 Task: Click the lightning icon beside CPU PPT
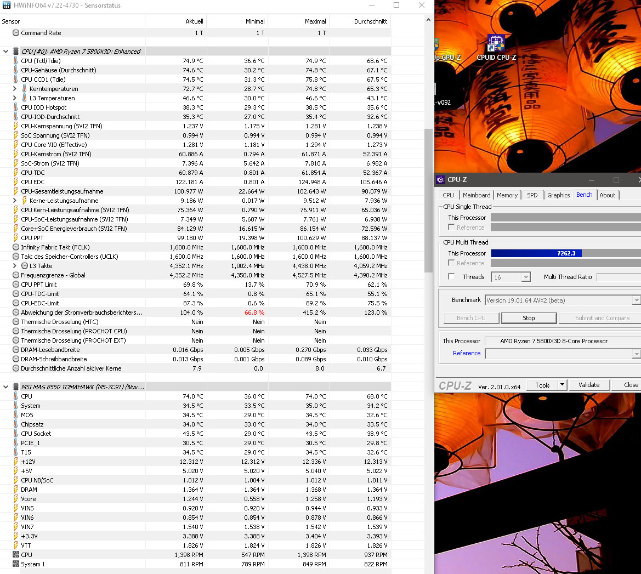click(x=15, y=238)
